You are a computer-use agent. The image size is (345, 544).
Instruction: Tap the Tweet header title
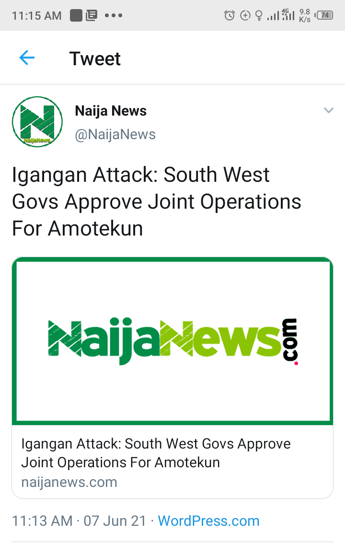(95, 59)
